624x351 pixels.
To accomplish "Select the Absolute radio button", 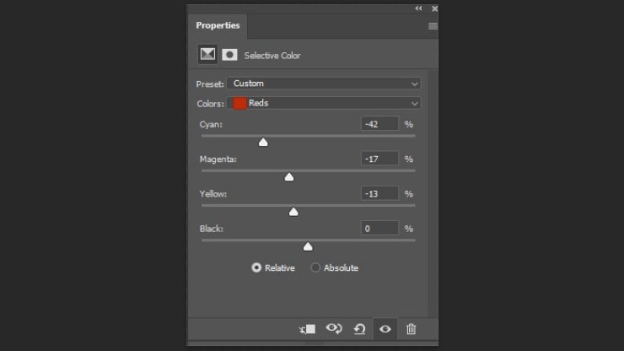I will [x=316, y=267].
